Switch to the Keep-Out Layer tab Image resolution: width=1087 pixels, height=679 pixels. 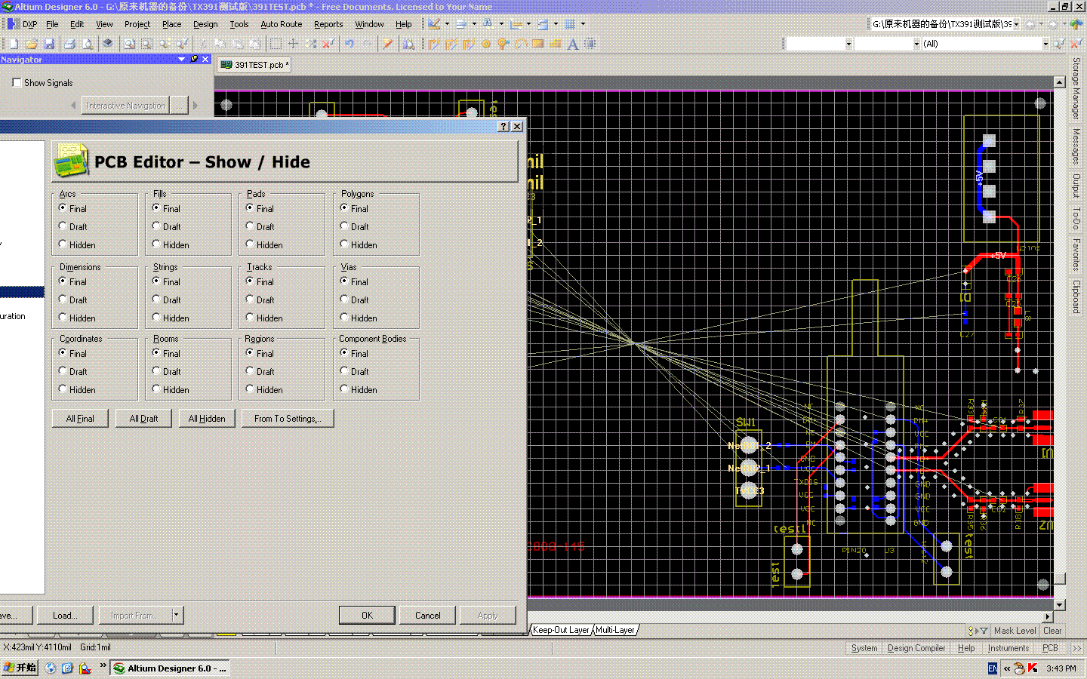(x=560, y=630)
